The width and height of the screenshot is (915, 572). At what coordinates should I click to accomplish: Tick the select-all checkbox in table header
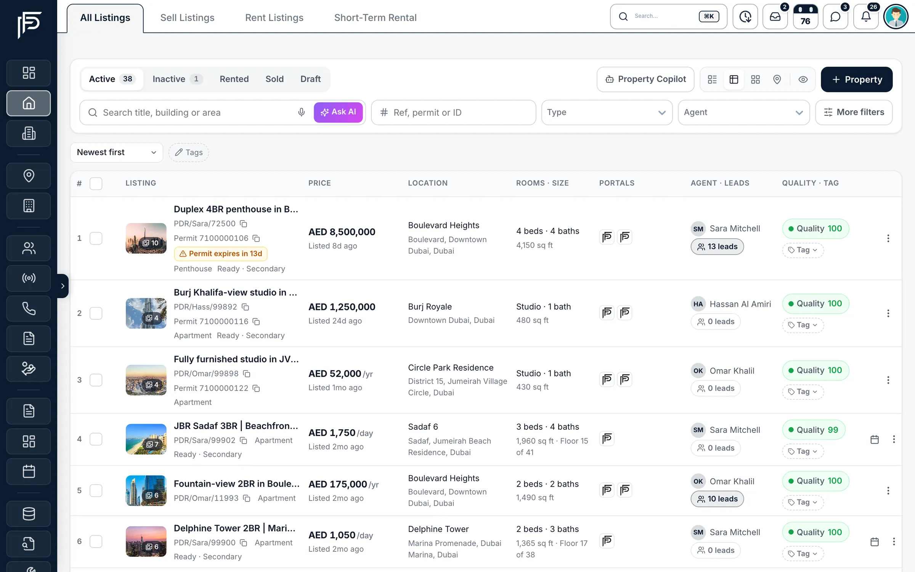[x=96, y=183]
